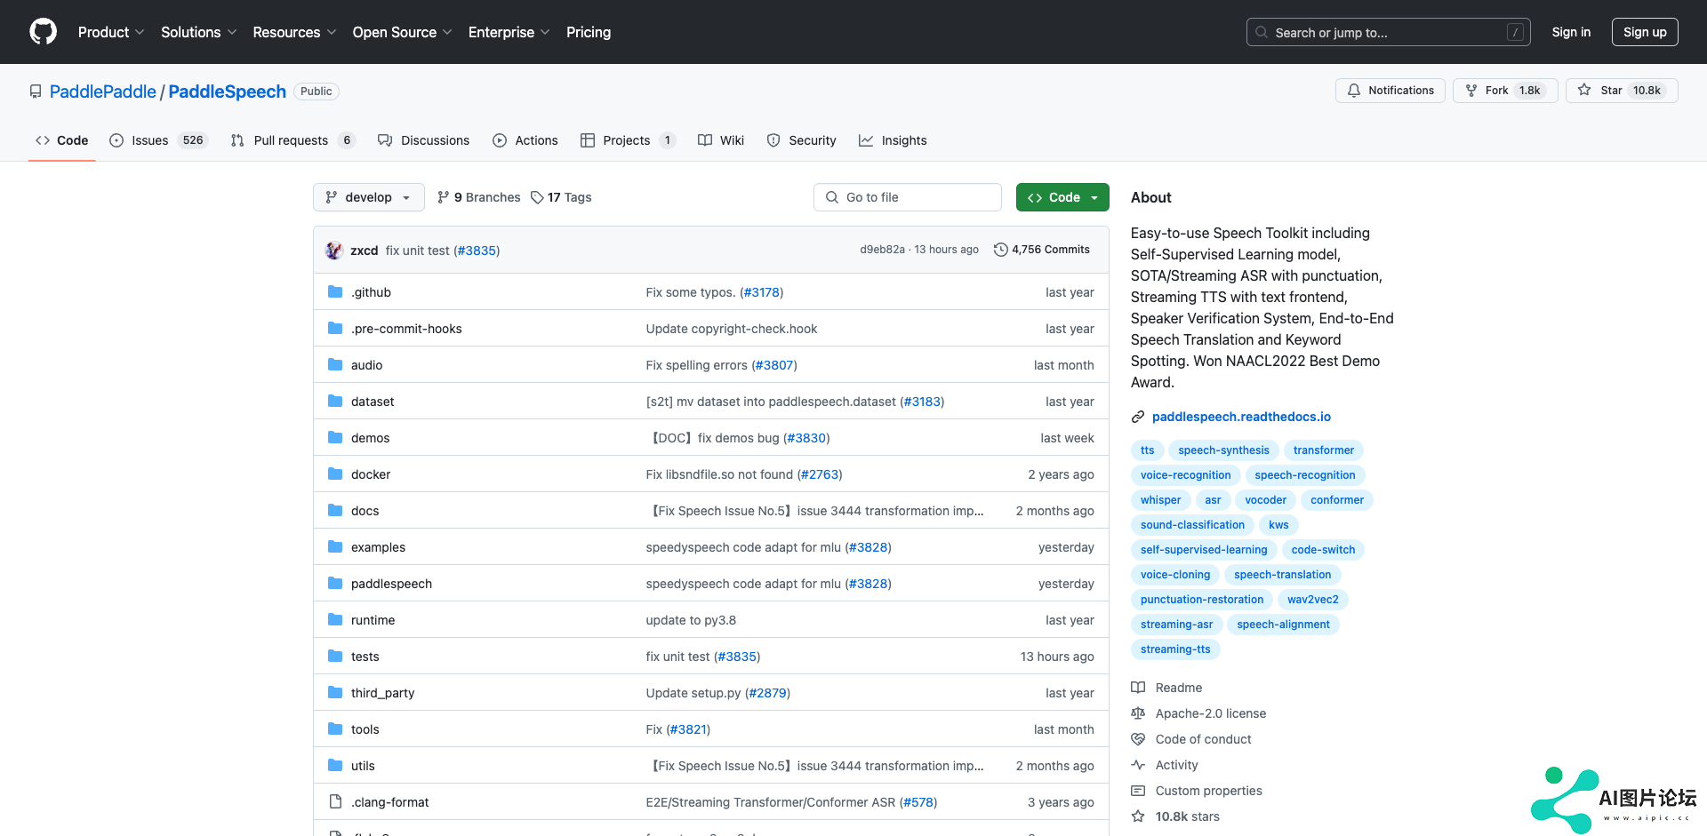Open pull request #3835 in latest commit
This screenshot has height=836, width=1707.
pos(477,251)
